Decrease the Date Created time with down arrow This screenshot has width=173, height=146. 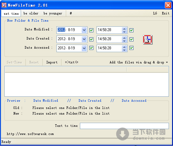(x=124, y=41)
